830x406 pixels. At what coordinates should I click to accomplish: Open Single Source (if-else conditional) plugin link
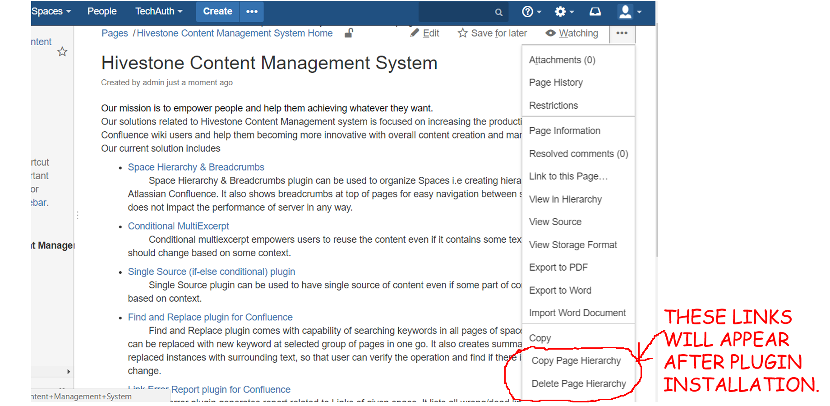click(211, 272)
